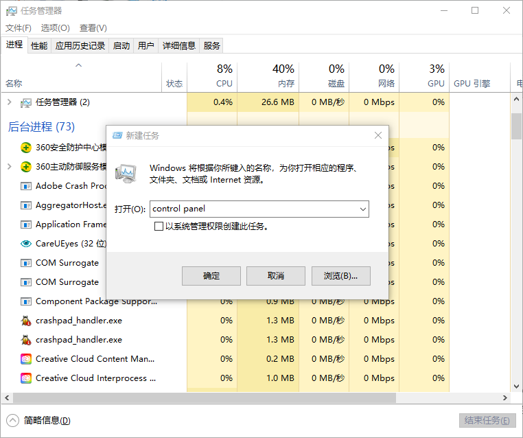Screen dimensions: 523x438
Task: Click the Application Frame Host icon
Action: pyautogui.click(x=26, y=224)
